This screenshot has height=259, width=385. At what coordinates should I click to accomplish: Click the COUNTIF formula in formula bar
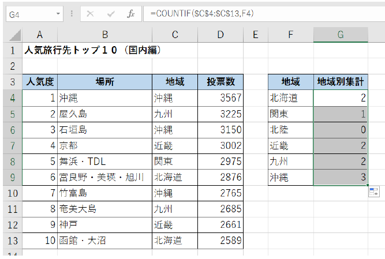point(201,14)
